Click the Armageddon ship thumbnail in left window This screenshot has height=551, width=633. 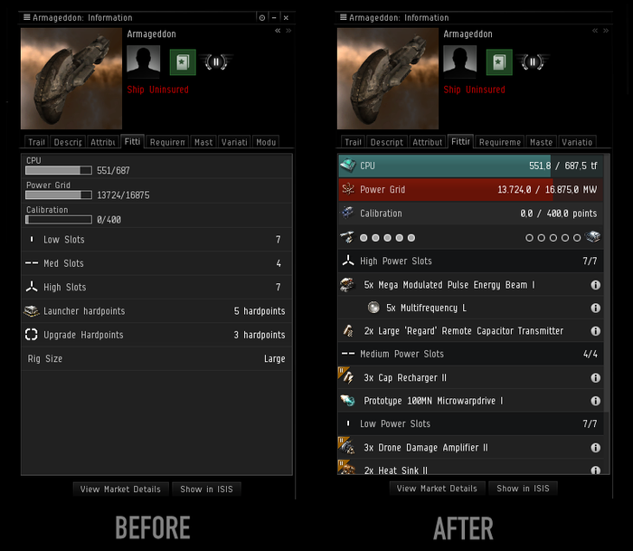pos(71,79)
